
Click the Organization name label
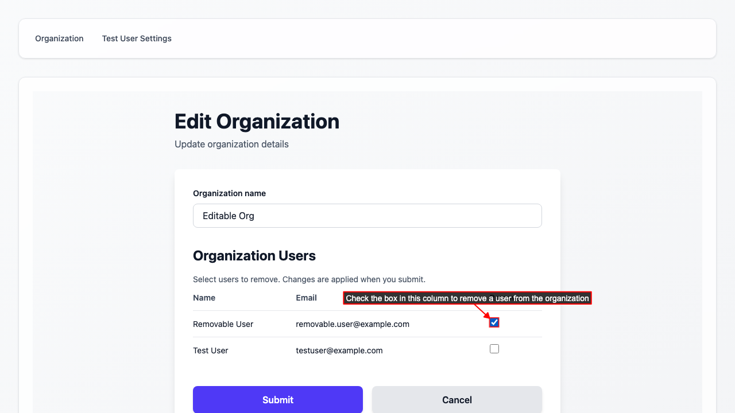point(229,193)
